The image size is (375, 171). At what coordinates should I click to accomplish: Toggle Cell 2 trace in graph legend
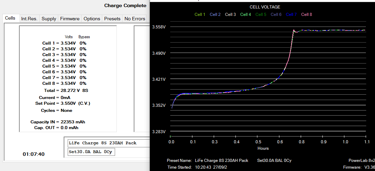coord(215,15)
